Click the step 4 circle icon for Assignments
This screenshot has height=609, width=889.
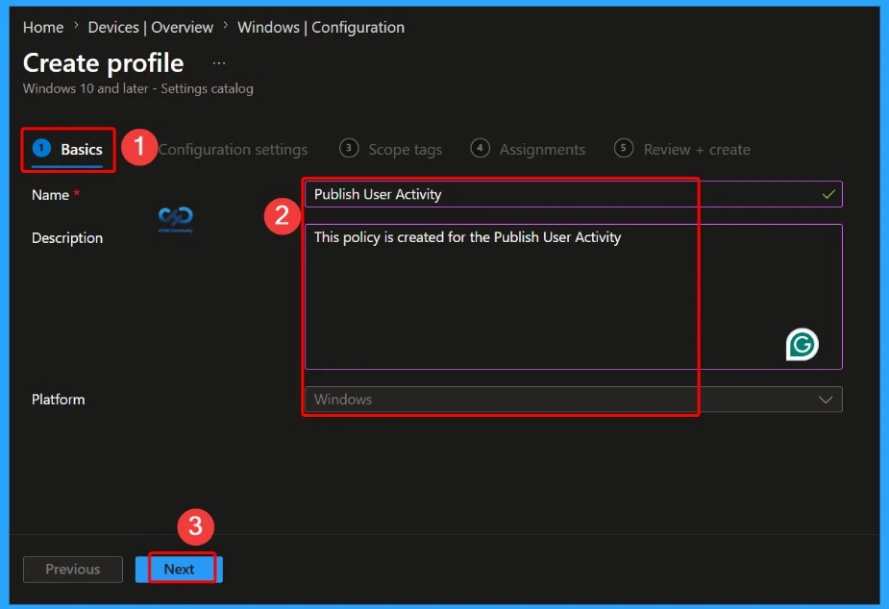[480, 149]
